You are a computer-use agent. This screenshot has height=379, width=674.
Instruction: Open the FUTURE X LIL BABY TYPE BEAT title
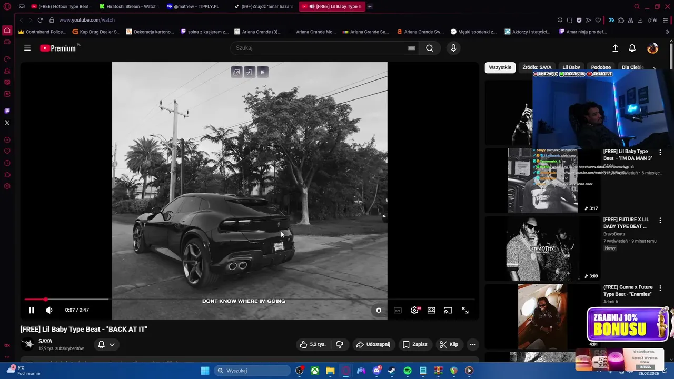pos(626,223)
